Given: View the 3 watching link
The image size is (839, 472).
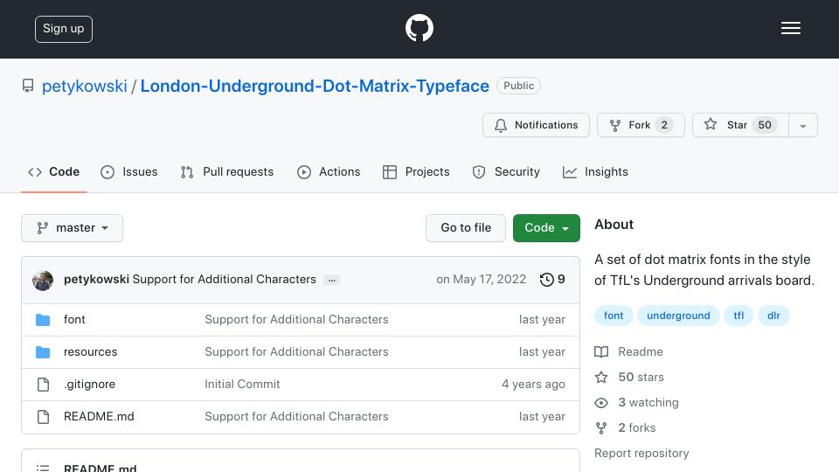Looking at the screenshot, I should click(637, 402).
